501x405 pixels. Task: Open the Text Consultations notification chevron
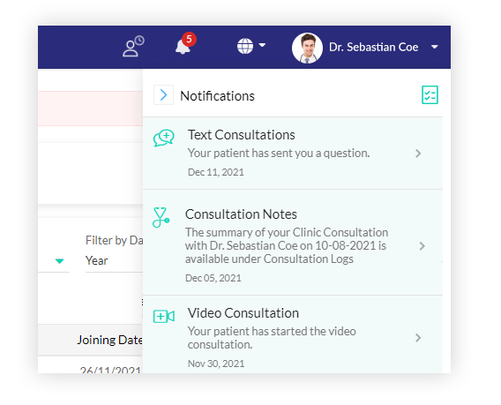[418, 154]
